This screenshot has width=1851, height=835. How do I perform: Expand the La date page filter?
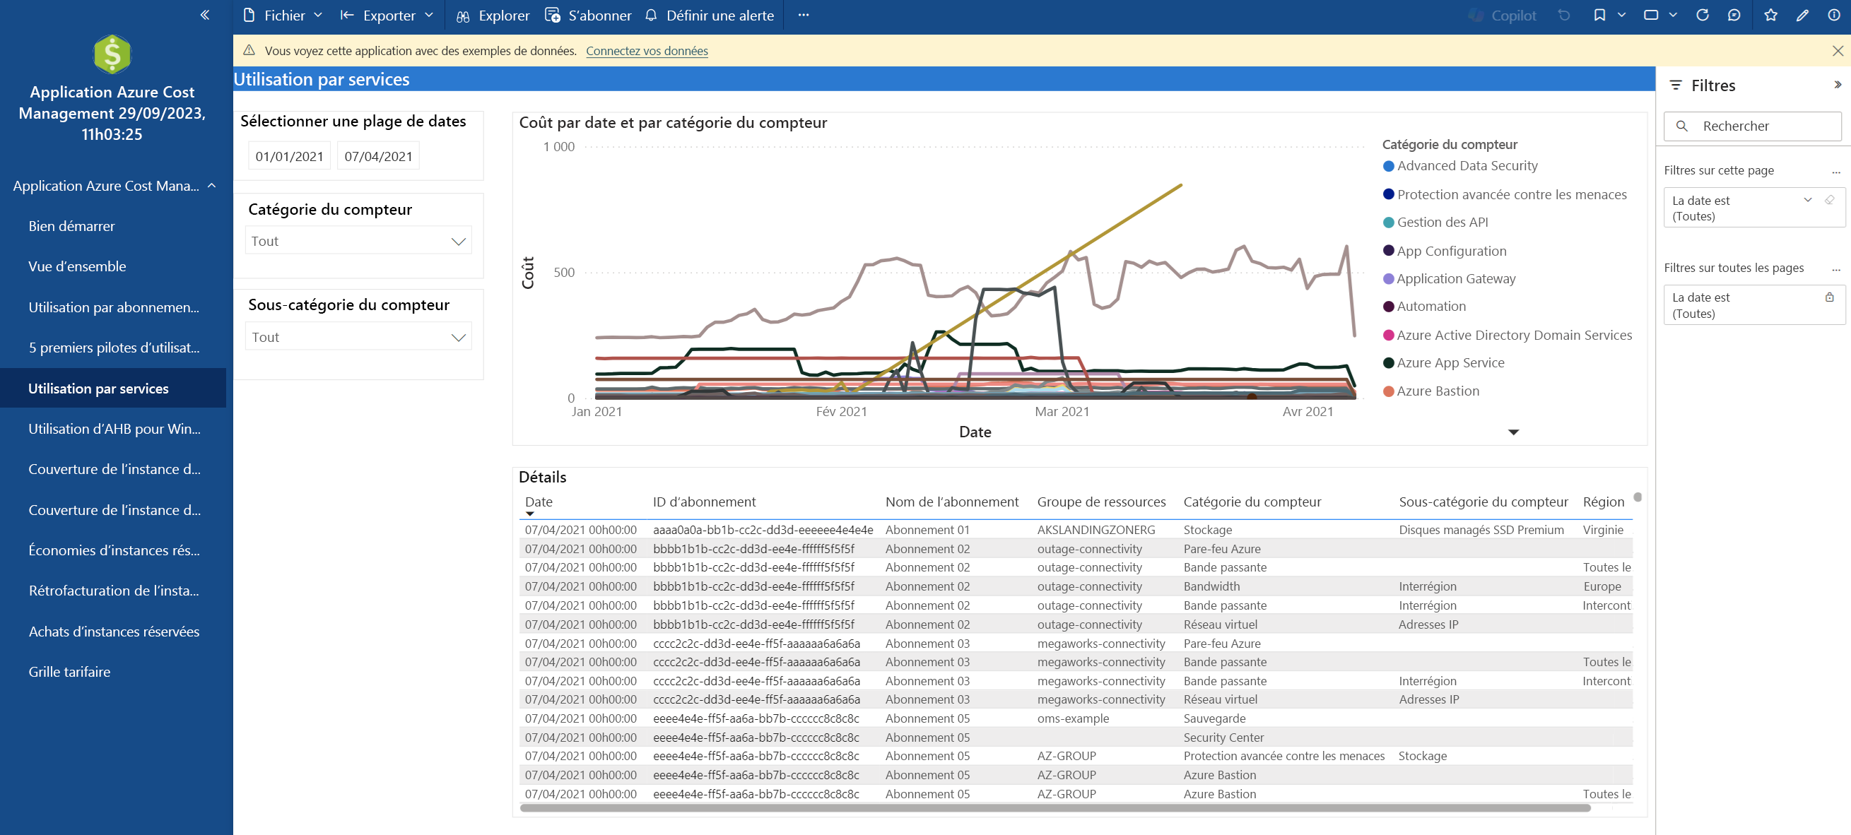coord(1807,201)
